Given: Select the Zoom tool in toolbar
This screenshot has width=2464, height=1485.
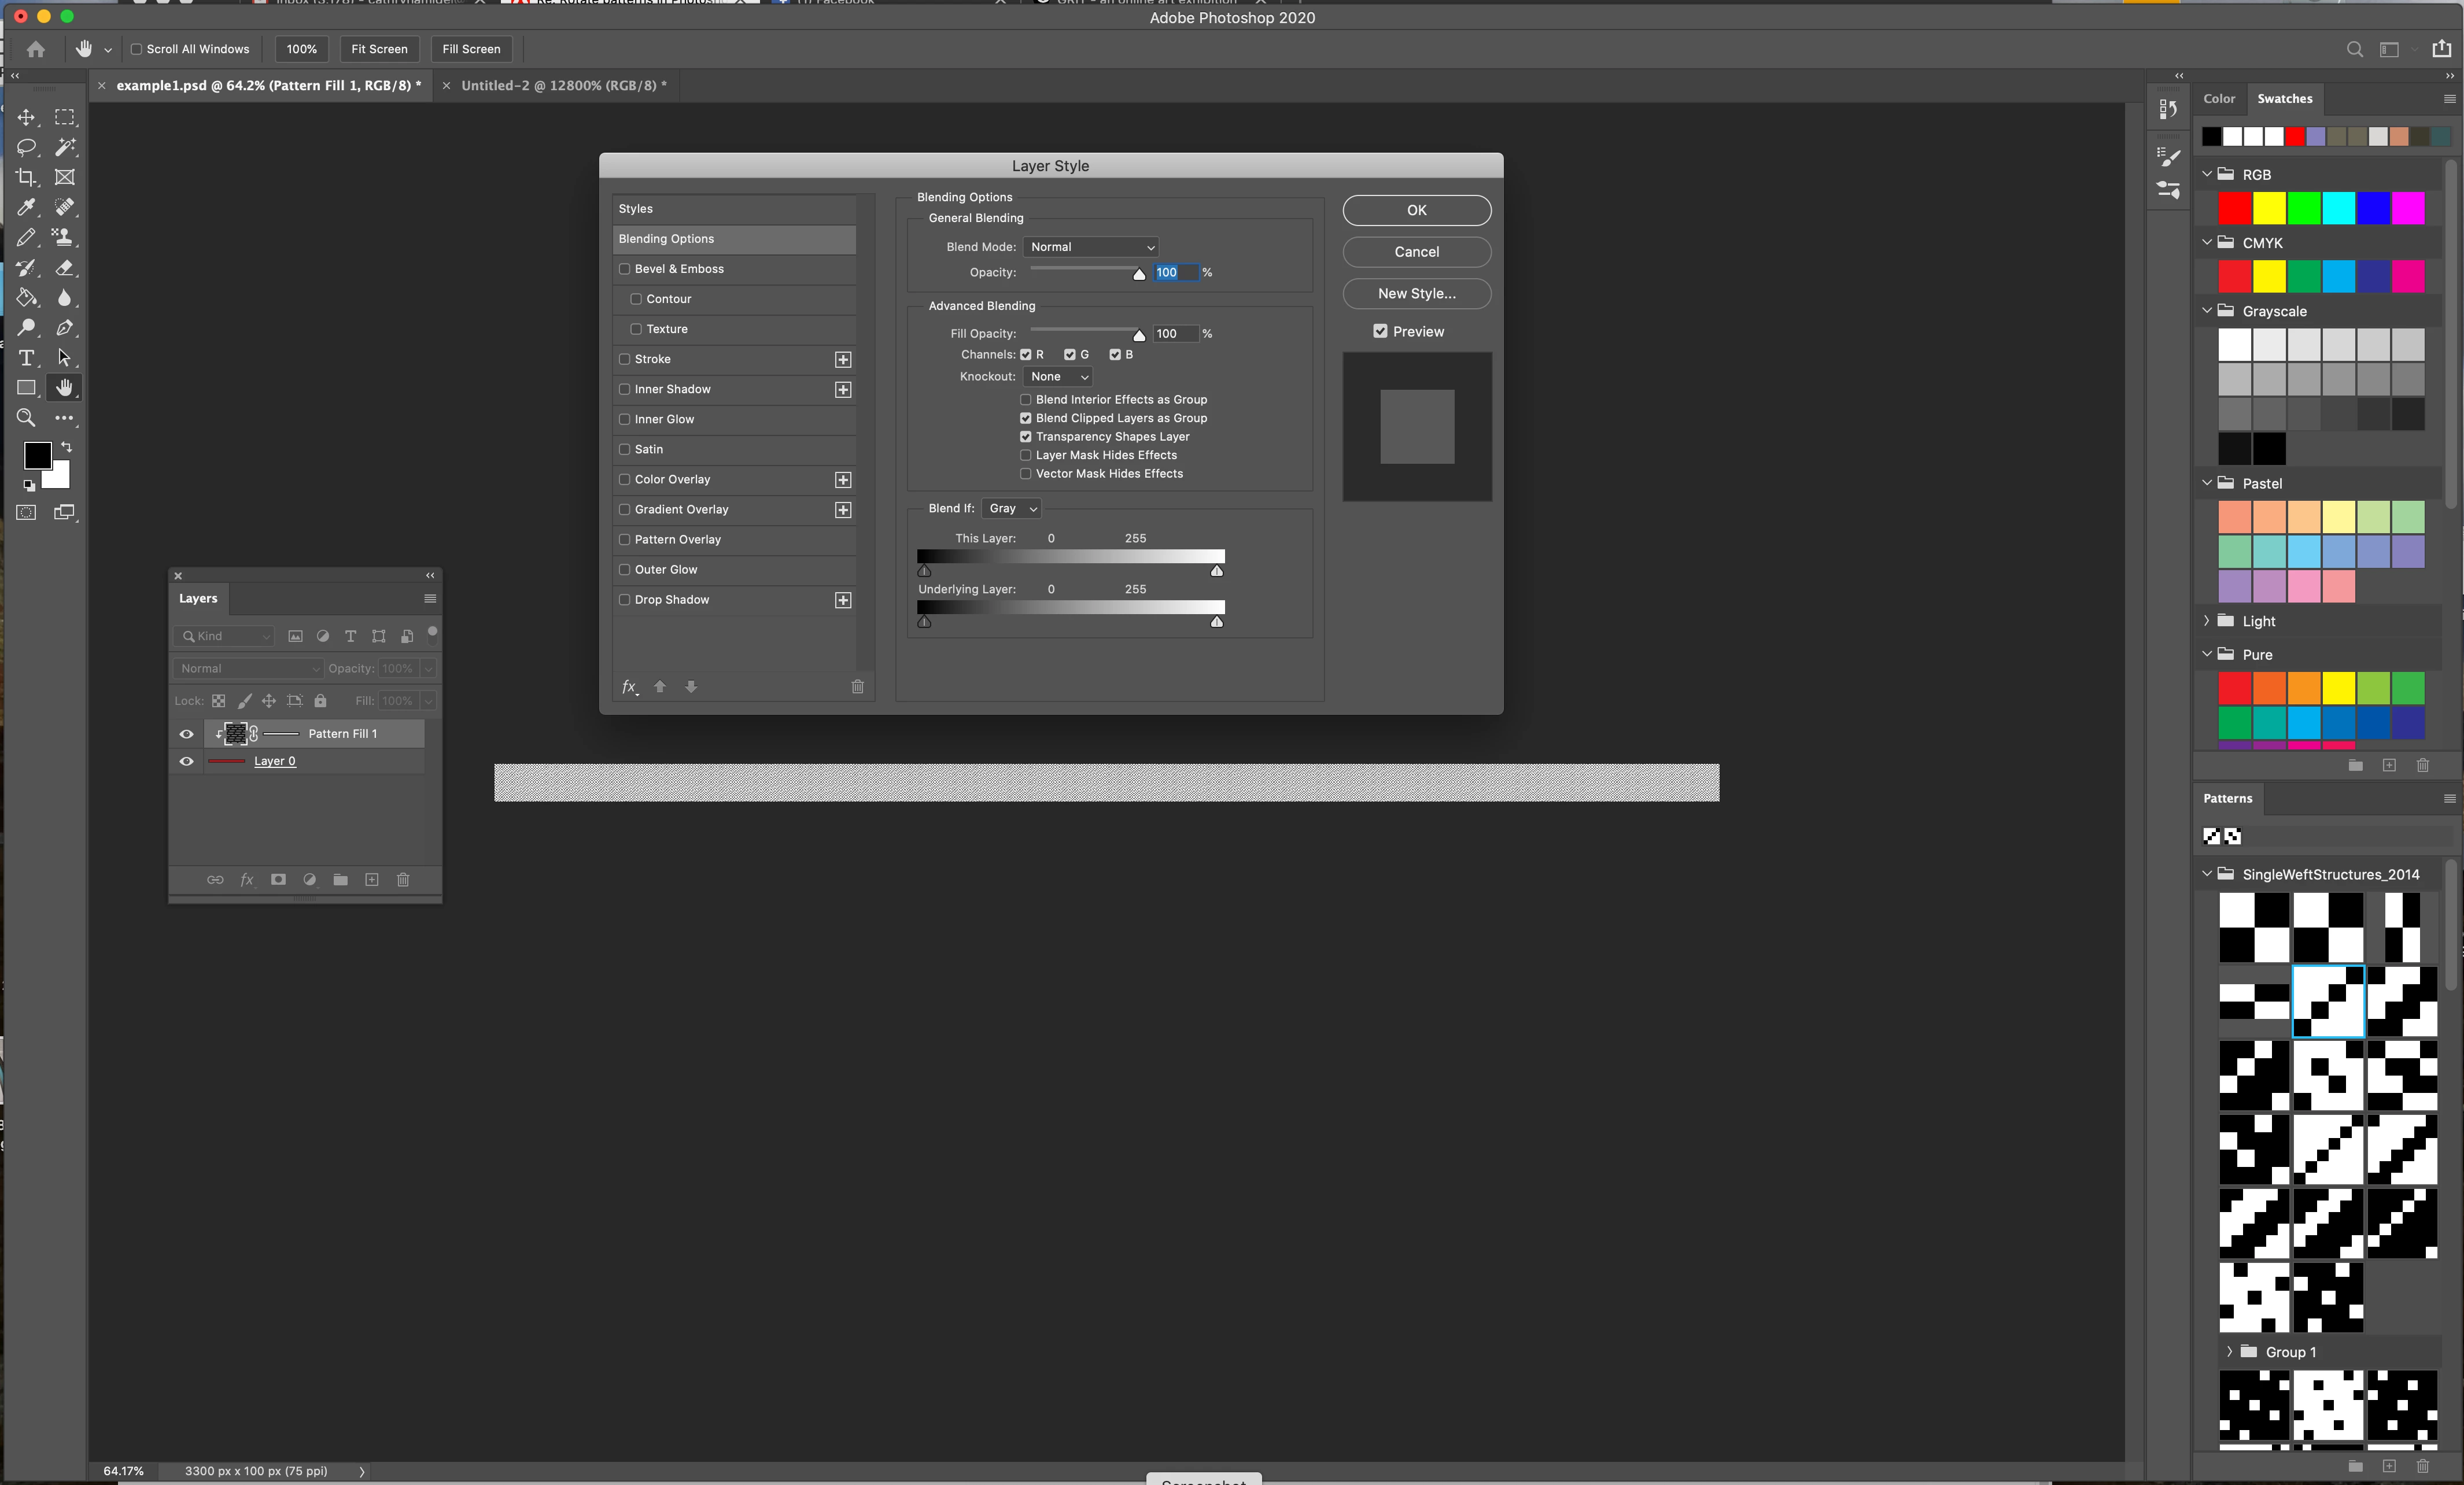Looking at the screenshot, I should click(x=26, y=418).
